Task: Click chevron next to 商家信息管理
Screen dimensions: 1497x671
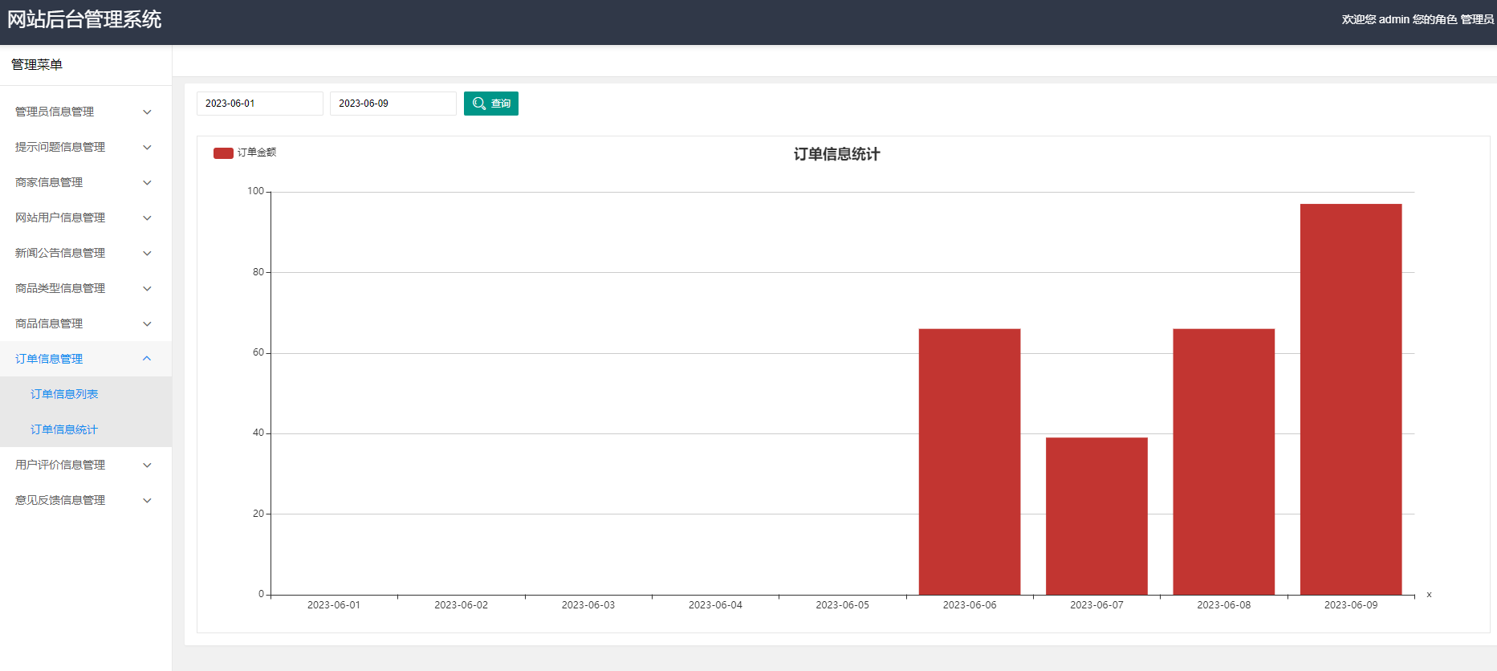Action: point(147,183)
